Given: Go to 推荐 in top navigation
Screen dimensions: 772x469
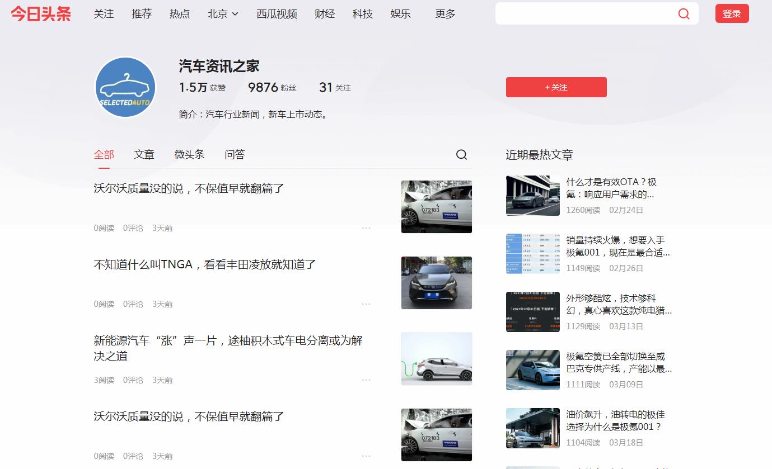Looking at the screenshot, I should click(x=142, y=14).
